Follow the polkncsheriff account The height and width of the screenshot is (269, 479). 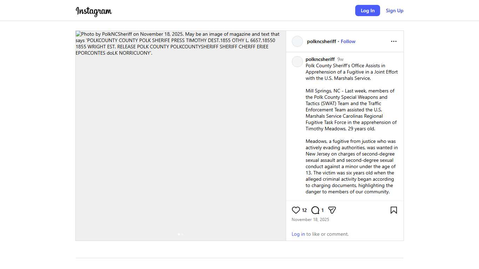pos(348,41)
